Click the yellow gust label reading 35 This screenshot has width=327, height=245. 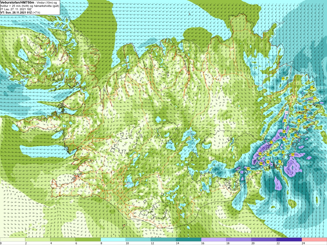[268, 162]
